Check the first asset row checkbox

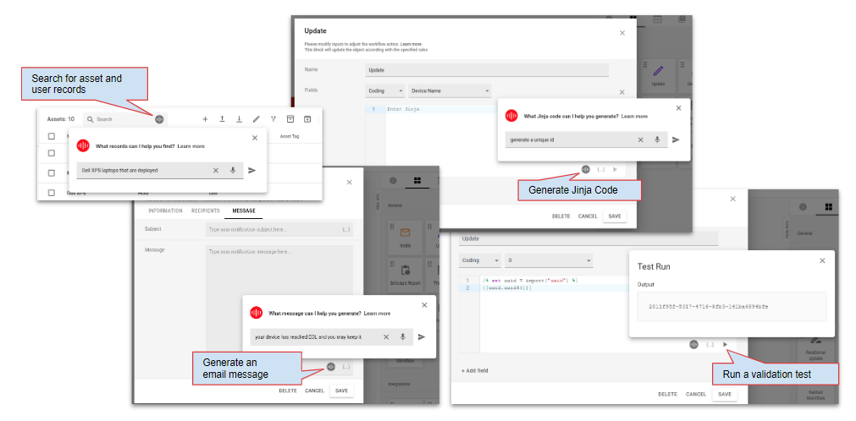(52, 153)
